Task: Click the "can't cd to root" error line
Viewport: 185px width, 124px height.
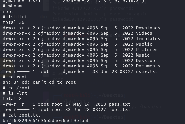Action: coord(39,82)
